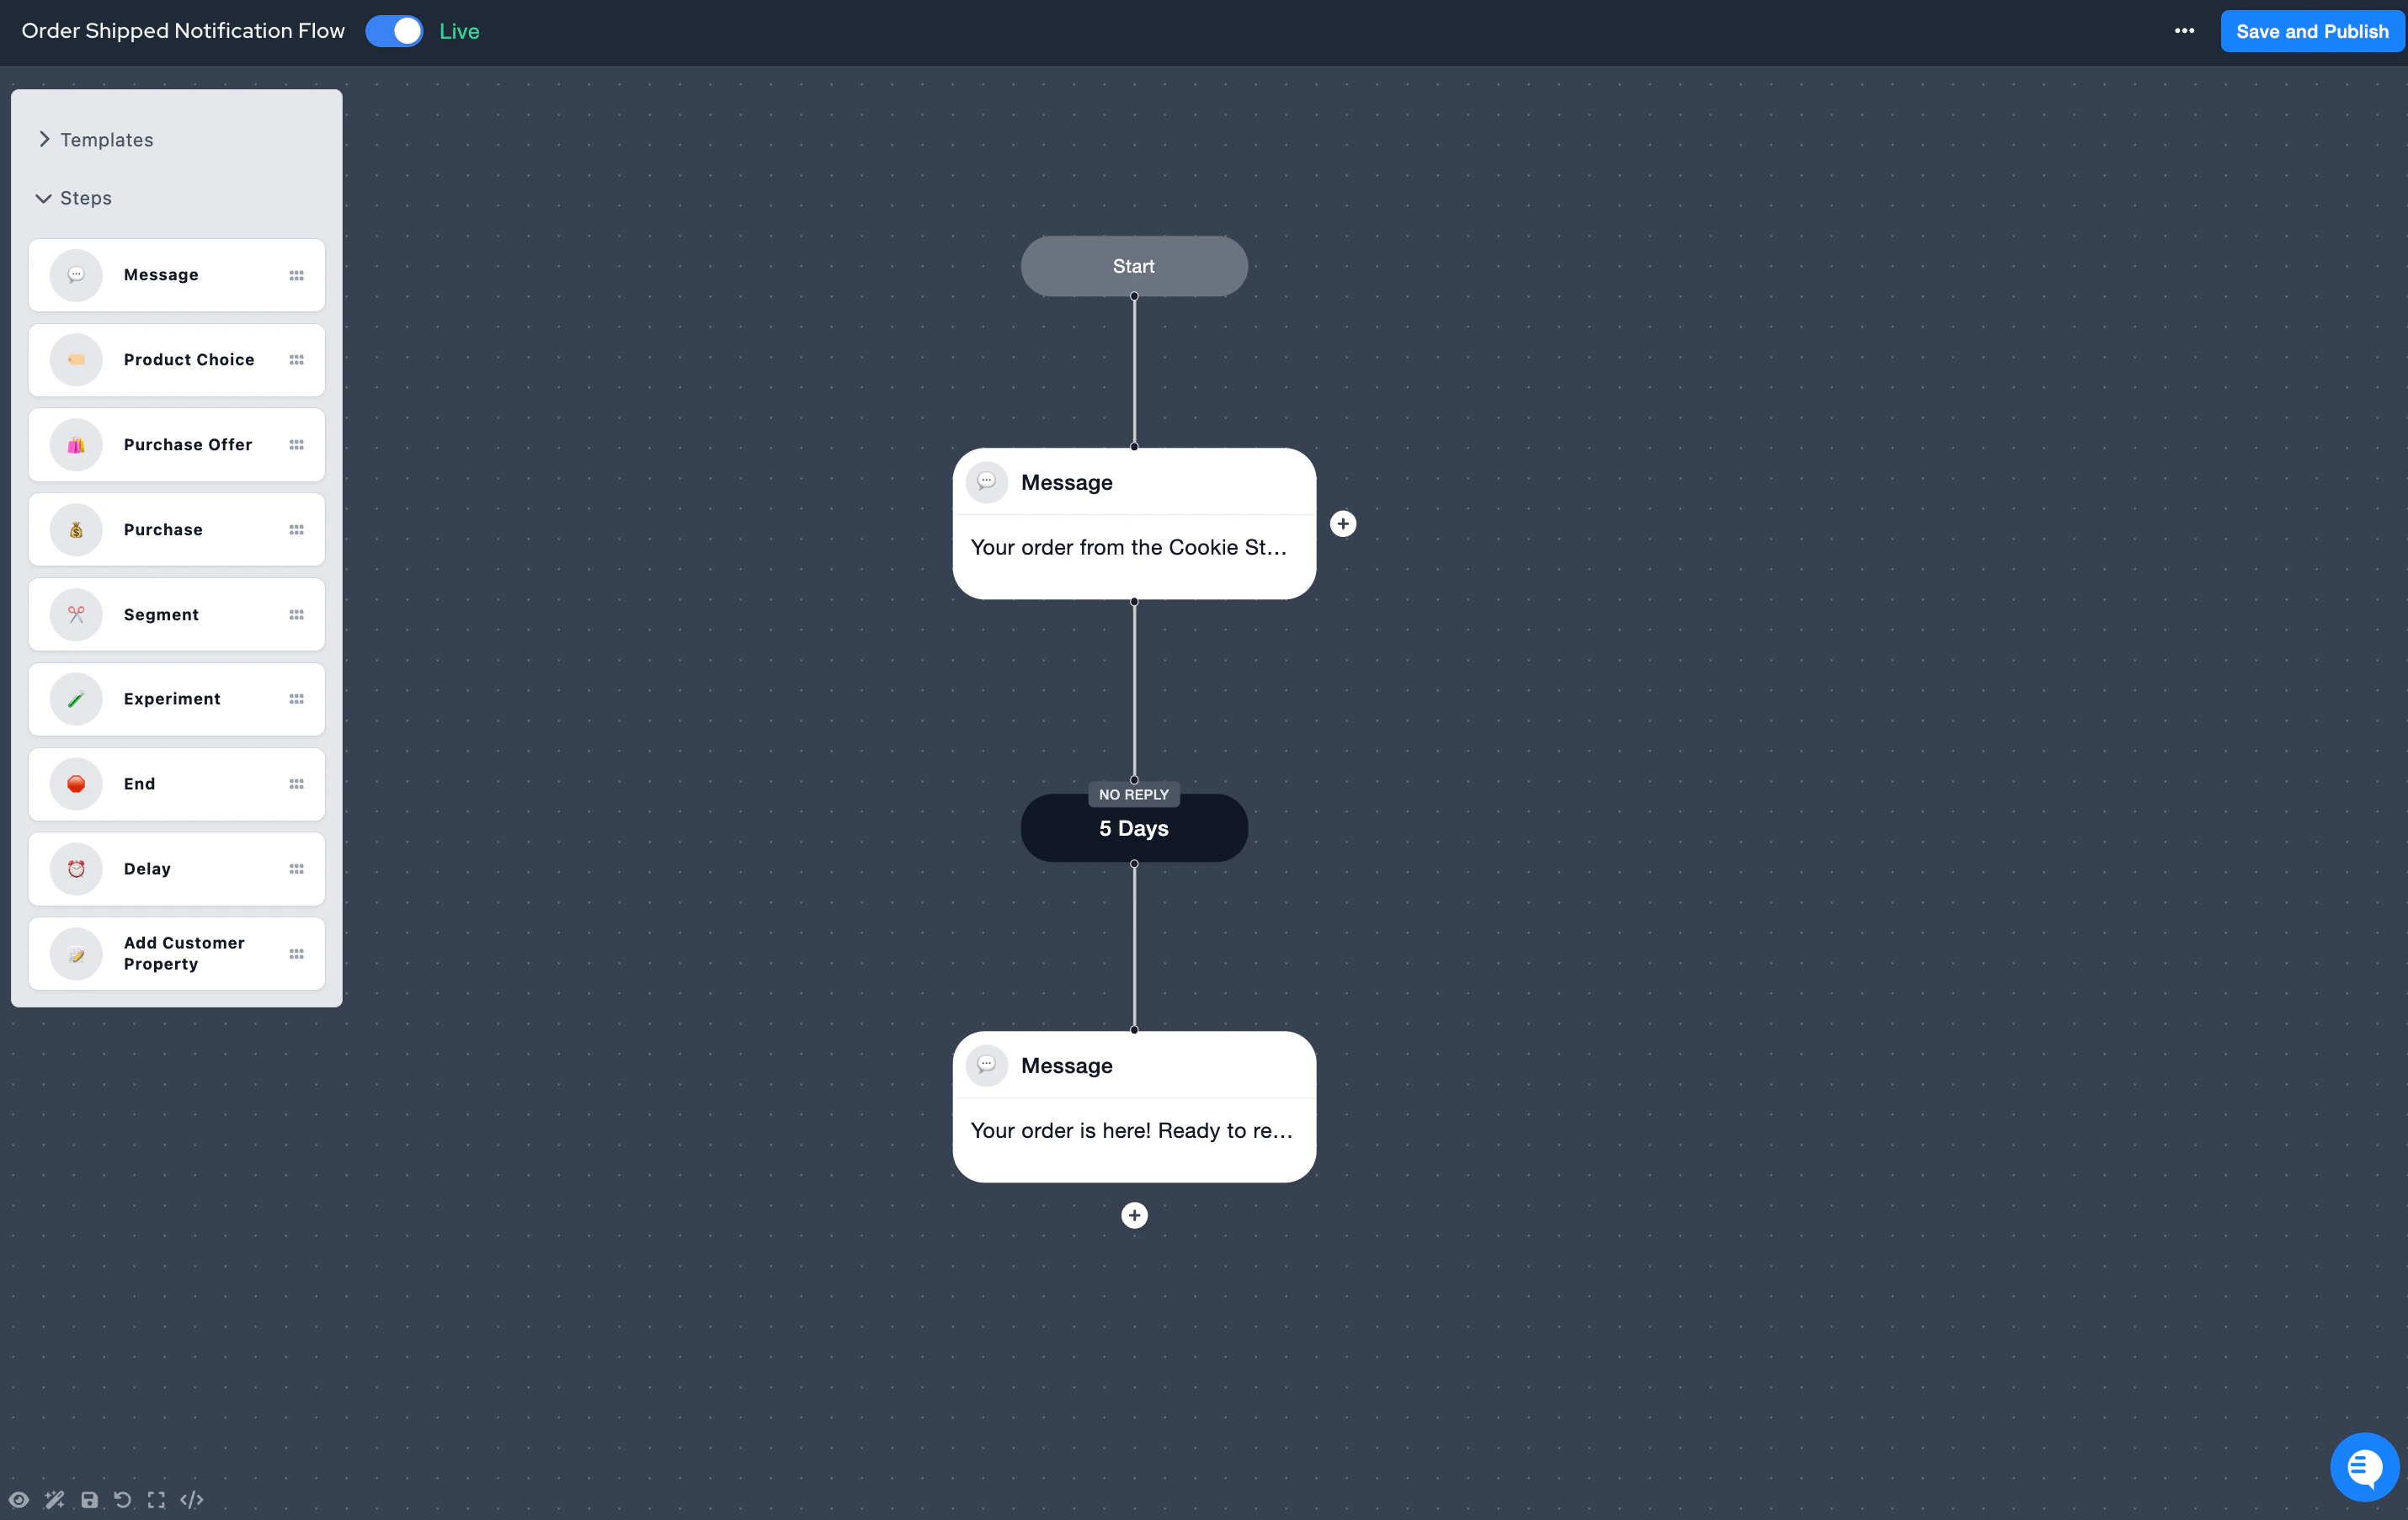Click the 5 Days no-reply delay node
This screenshot has height=1520, width=2408.
click(x=1134, y=828)
